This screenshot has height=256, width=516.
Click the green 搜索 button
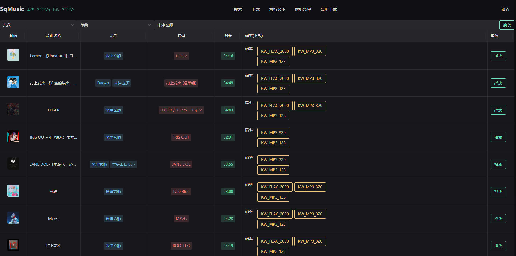tap(507, 25)
